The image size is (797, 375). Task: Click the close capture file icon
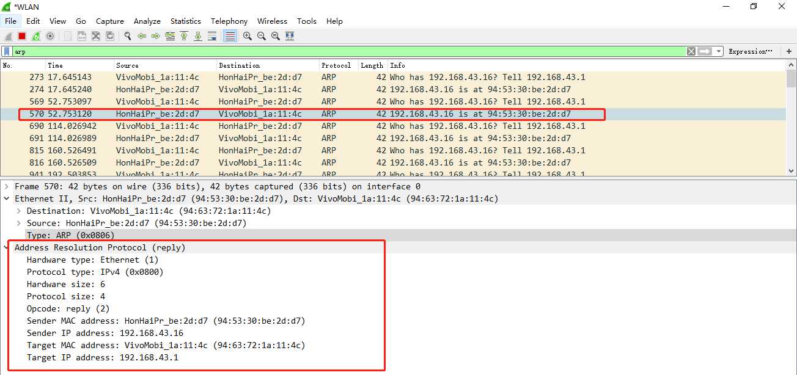[x=96, y=37]
